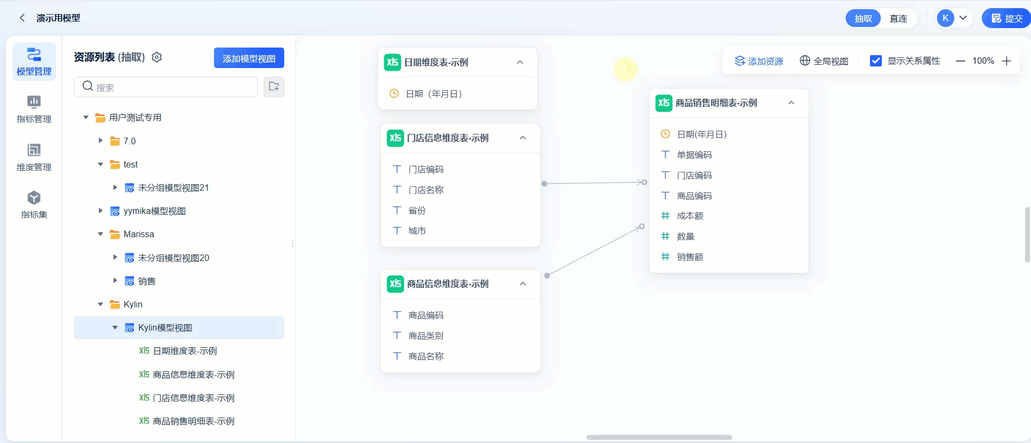Click the new folder icon beside search
This screenshot has width=1031, height=443.
click(274, 86)
